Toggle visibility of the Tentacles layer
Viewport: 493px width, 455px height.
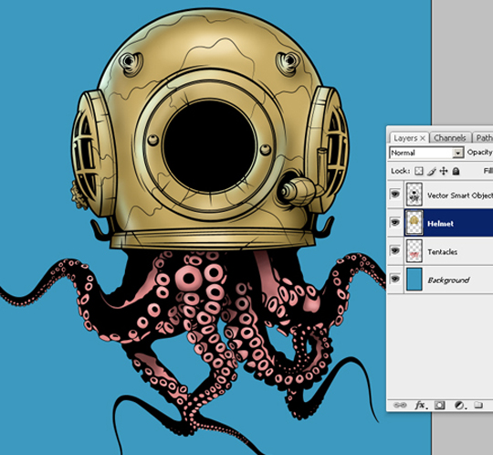click(x=395, y=250)
